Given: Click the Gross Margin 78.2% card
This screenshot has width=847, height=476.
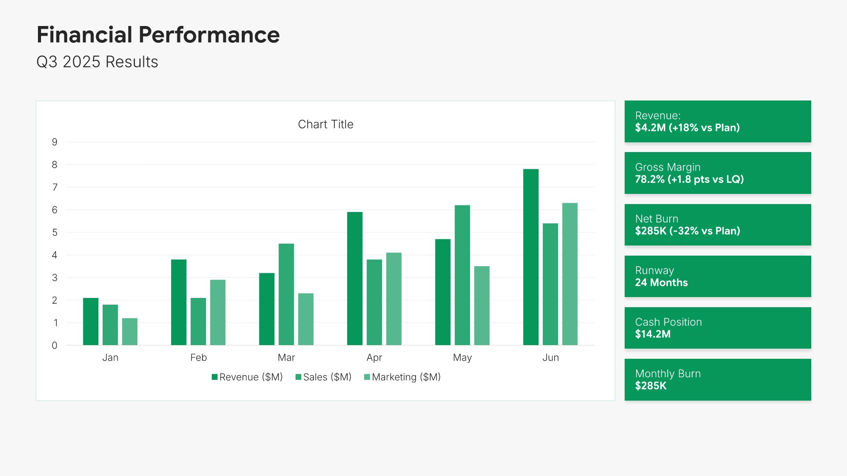Looking at the screenshot, I should [718, 173].
